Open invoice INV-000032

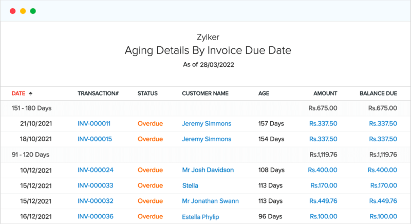(95, 201)
